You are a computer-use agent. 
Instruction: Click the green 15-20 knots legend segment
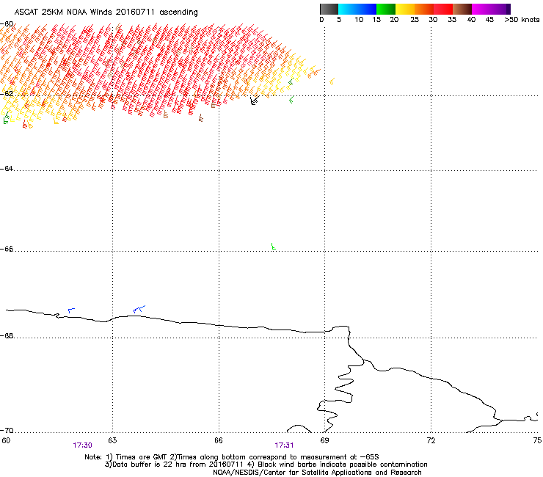(x=386, y=9)
